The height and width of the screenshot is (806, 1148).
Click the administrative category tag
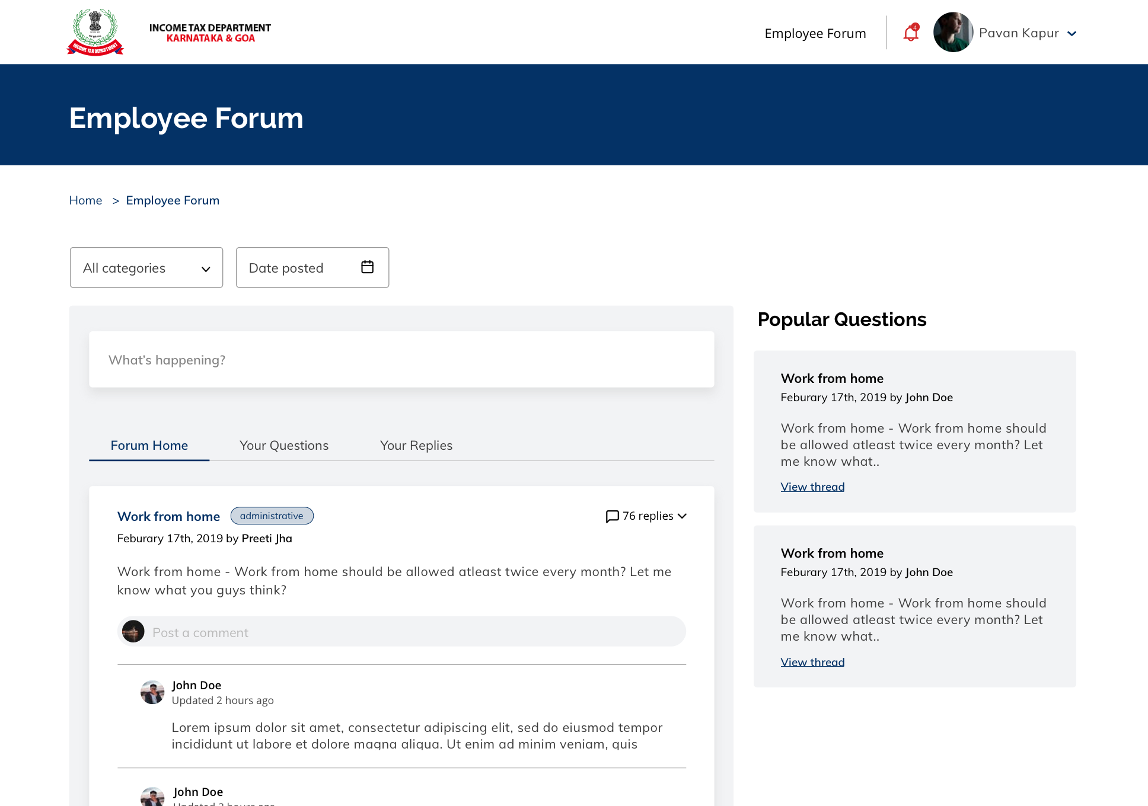(272, 516)
